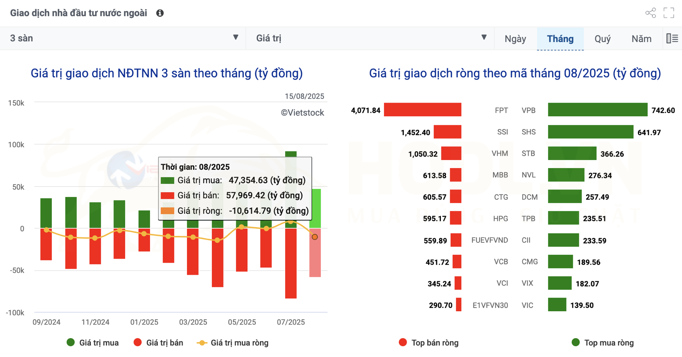The image size is (682, 357).
Task: Switch to table view icon
Action: click(672, 39)
